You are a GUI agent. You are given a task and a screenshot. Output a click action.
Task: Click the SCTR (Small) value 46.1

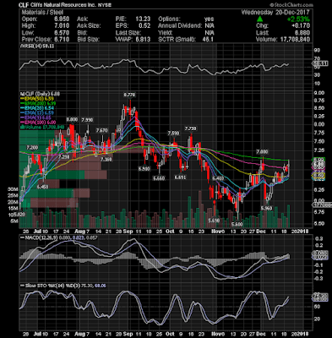[208, 40]
